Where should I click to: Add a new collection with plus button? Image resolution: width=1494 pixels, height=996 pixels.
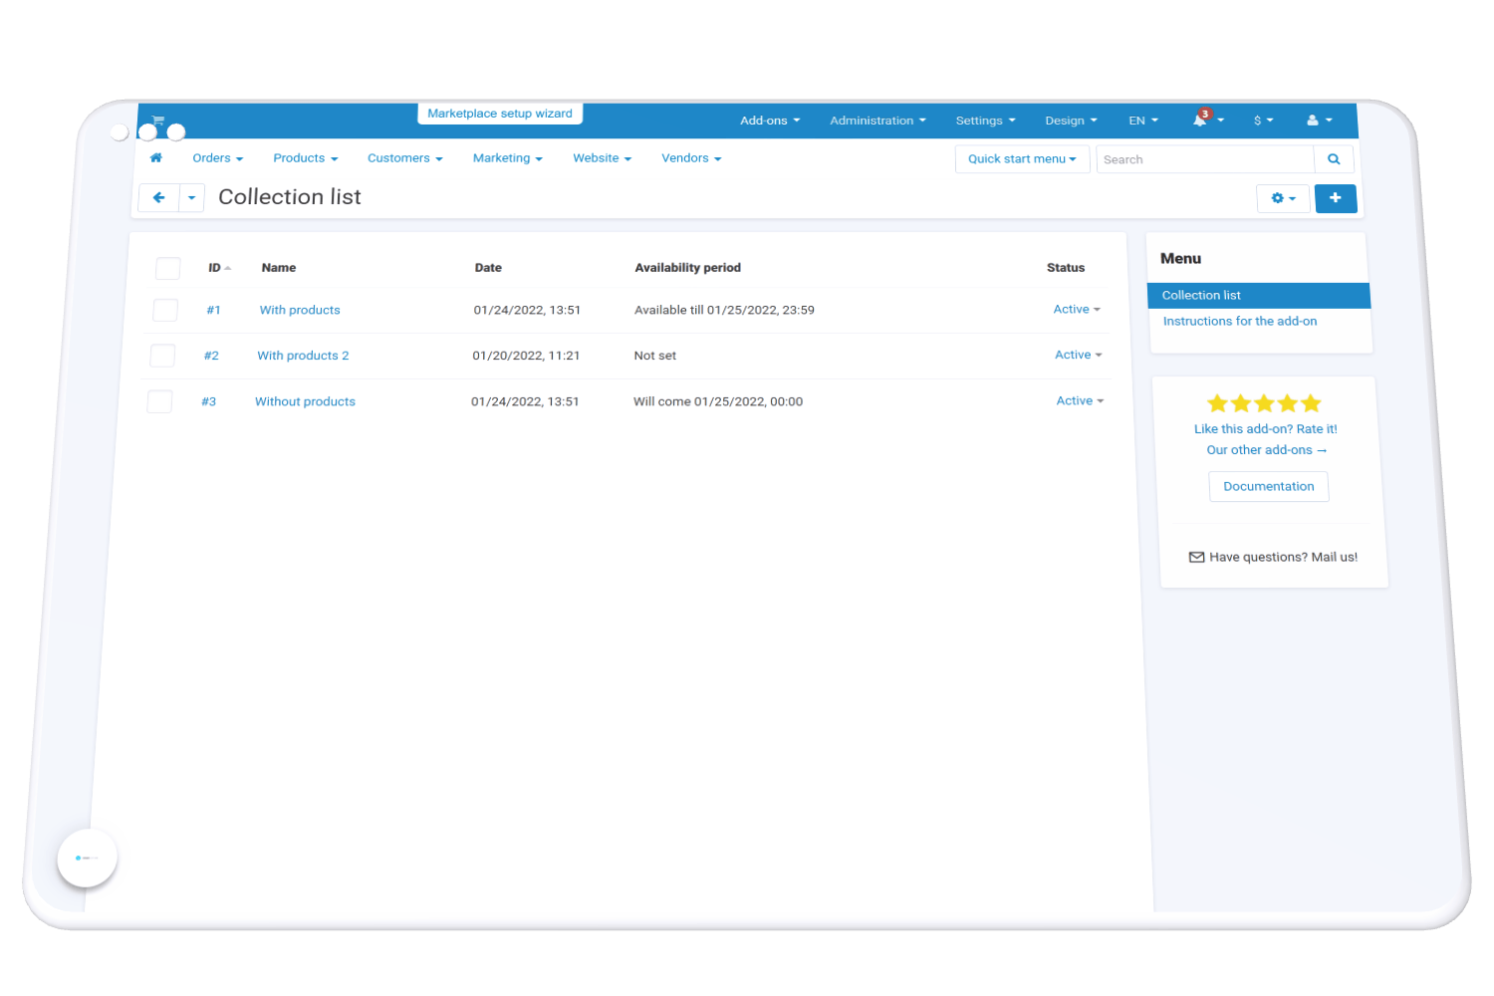point(1336,198)
